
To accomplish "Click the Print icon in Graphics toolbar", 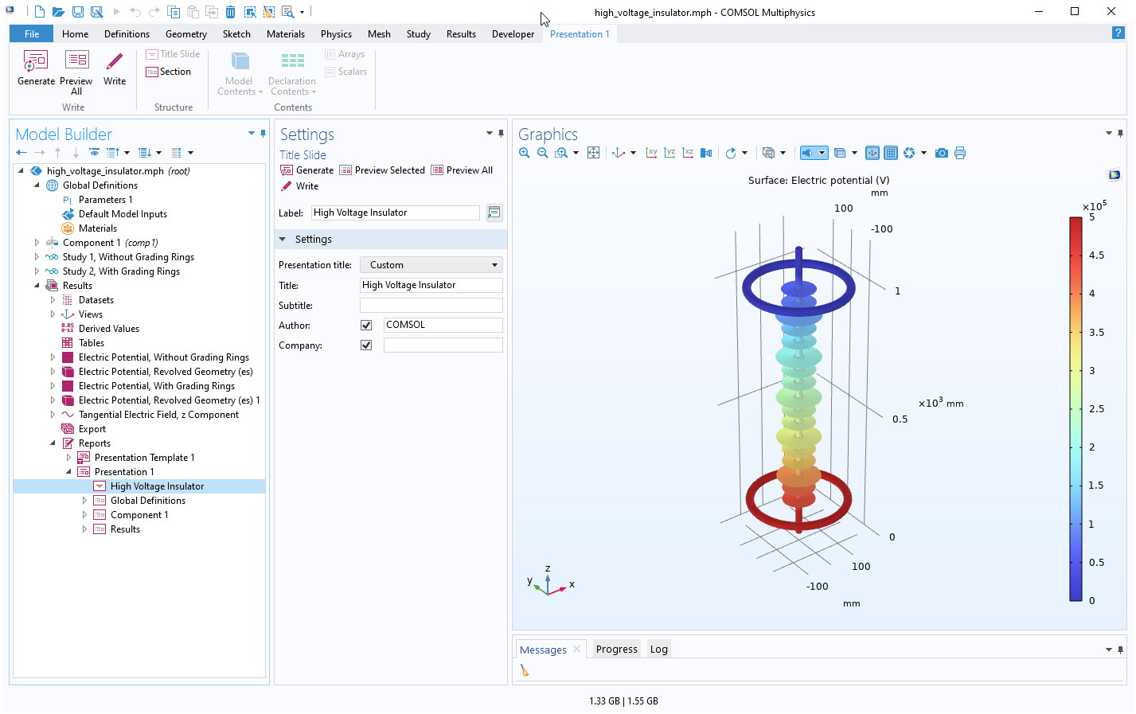I will pos(960,153).
